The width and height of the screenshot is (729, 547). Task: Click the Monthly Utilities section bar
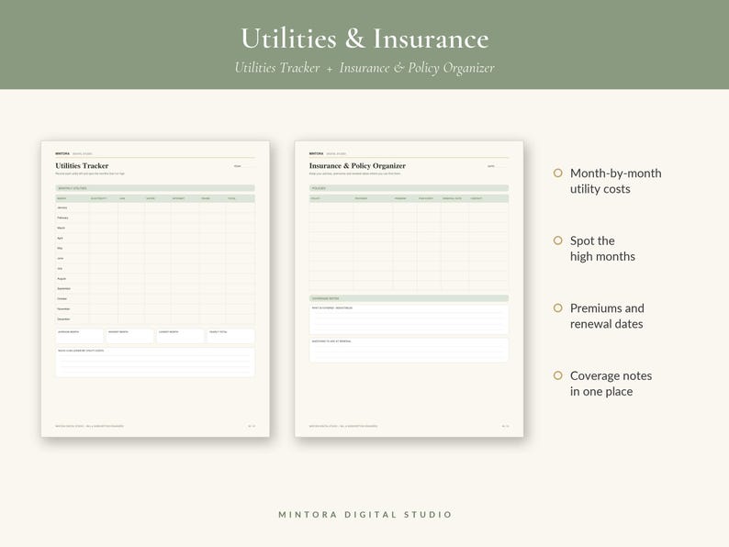pyautogui.click(x=155, y=188)
